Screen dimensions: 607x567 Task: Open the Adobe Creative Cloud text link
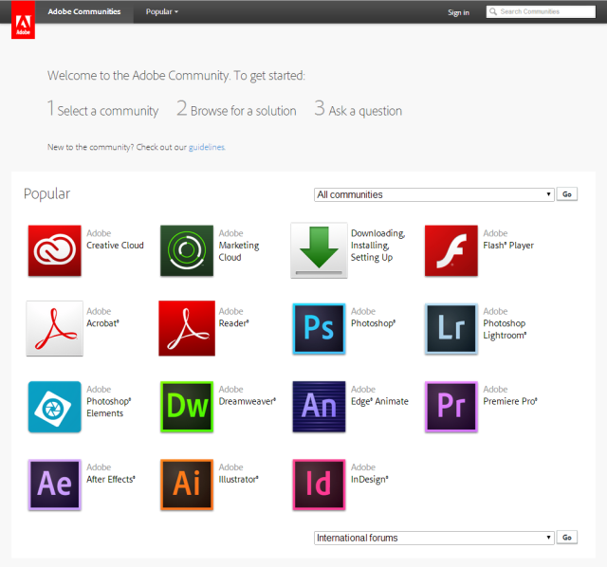[x=115, y=239]
